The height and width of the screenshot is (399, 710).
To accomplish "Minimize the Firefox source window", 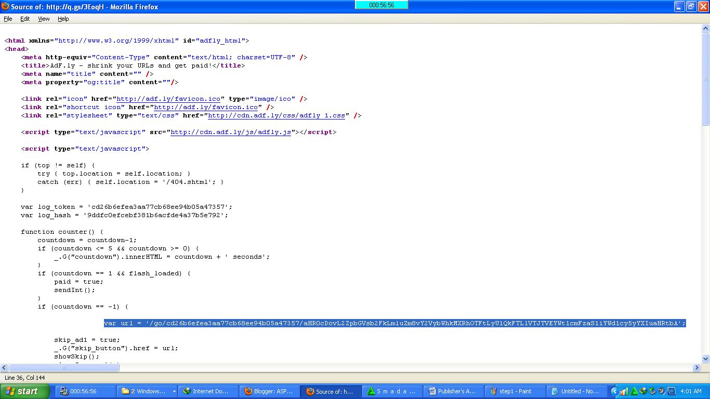I will tap(680, 6).
